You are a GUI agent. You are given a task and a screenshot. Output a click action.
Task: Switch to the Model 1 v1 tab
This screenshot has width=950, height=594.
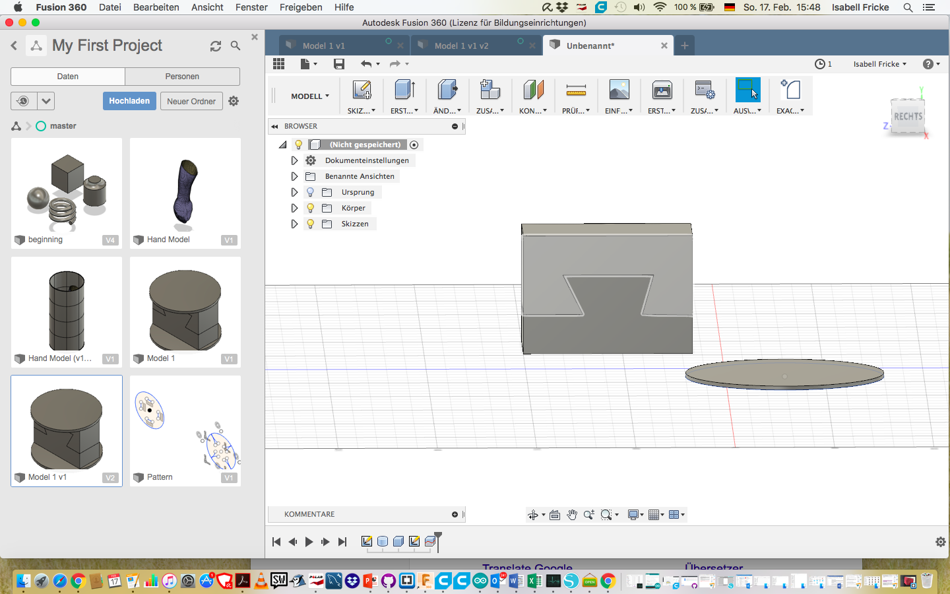(323, 46)
